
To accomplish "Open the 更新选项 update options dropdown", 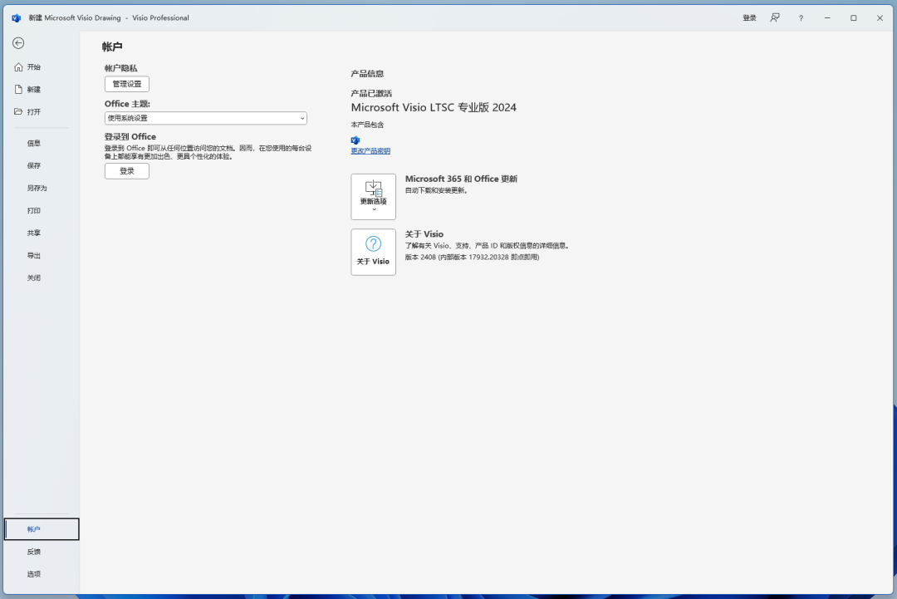I will (x=374, y=197).
